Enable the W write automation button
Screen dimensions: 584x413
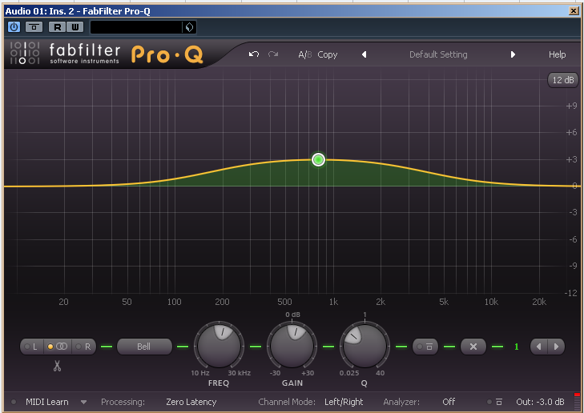(75, 26)
